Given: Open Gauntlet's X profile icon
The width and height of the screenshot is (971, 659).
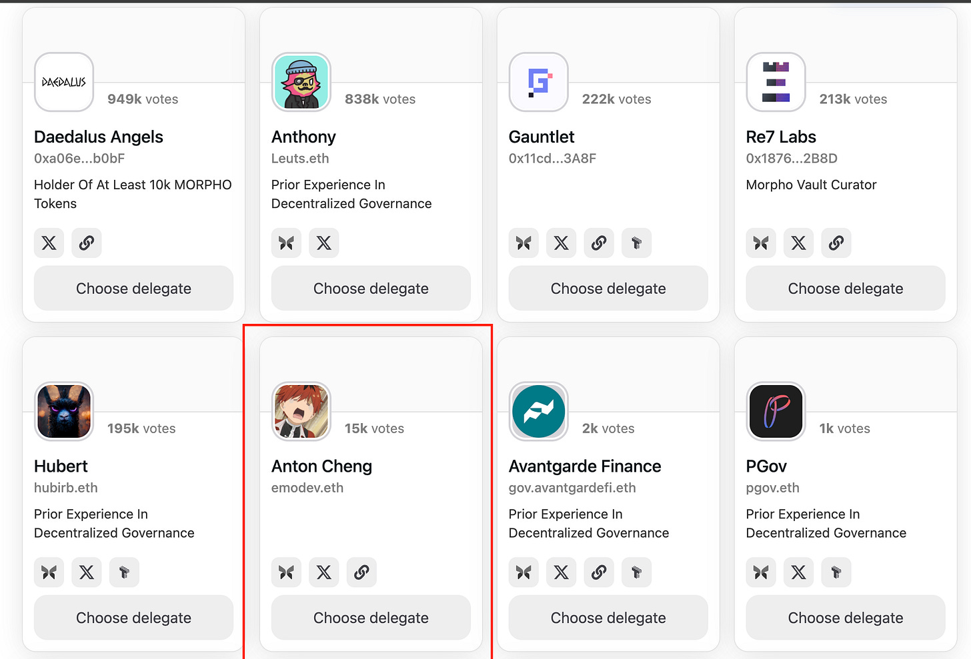Looking at the screenshot, I should [x=562, y=243].
